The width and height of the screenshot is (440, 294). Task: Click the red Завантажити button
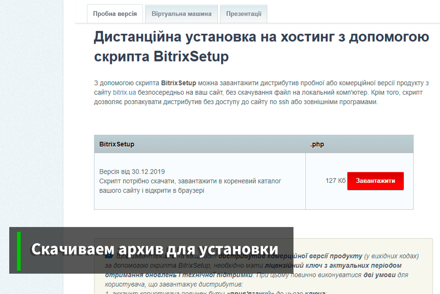click(375, 181)
